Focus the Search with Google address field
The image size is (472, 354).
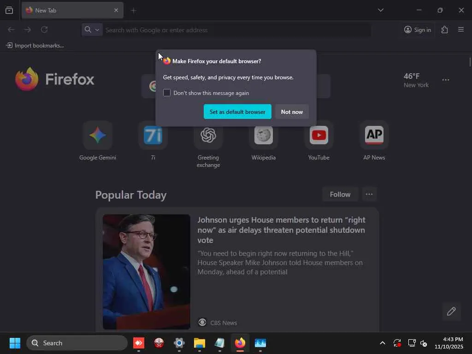pyautogui.click(x=237, y=30)
